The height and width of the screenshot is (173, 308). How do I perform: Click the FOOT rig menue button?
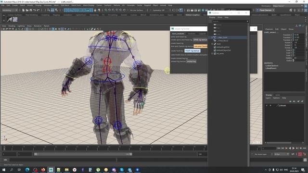tap(192, 51)
